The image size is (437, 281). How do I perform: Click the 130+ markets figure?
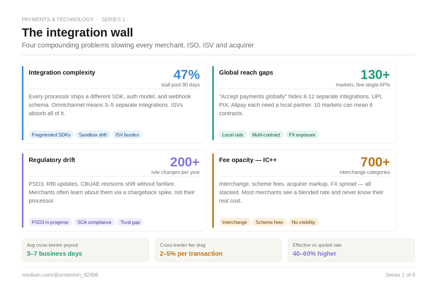pos(375,75)
